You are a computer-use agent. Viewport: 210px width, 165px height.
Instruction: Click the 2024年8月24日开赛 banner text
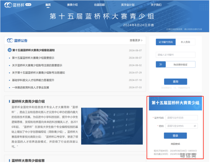click(138, 25)
